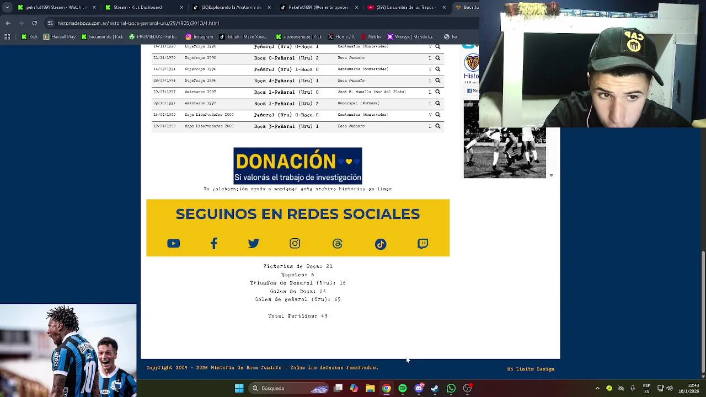The image size is (706, 397).
Task: Reload the current page
Action: tap(34, 23)
